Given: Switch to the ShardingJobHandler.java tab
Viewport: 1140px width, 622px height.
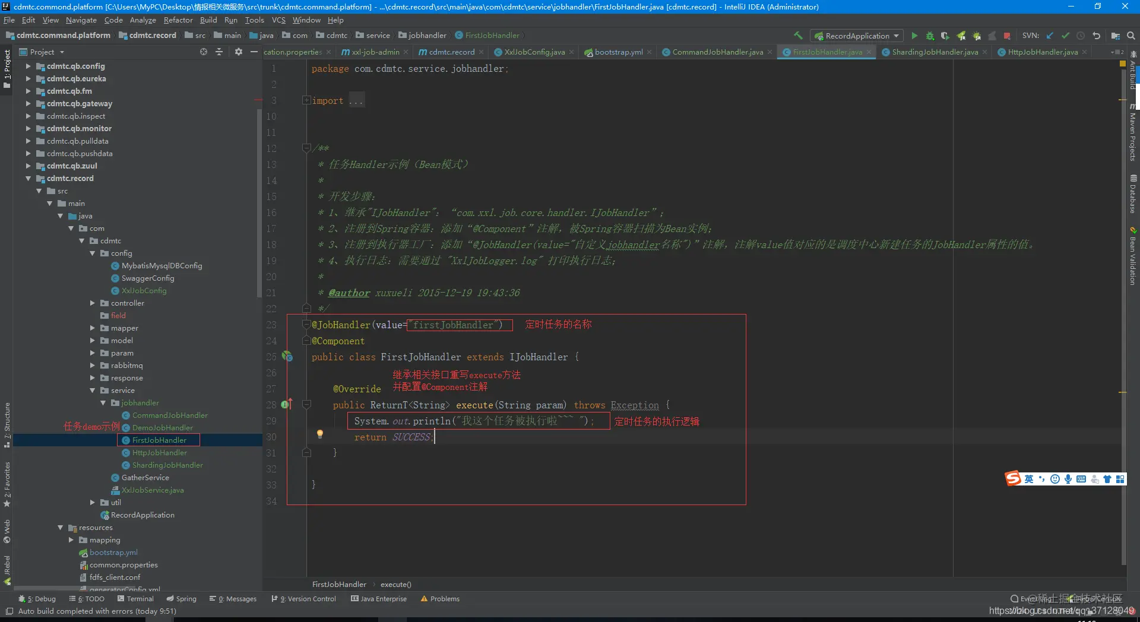Looking at the screenshot, I should coord(935,52).
